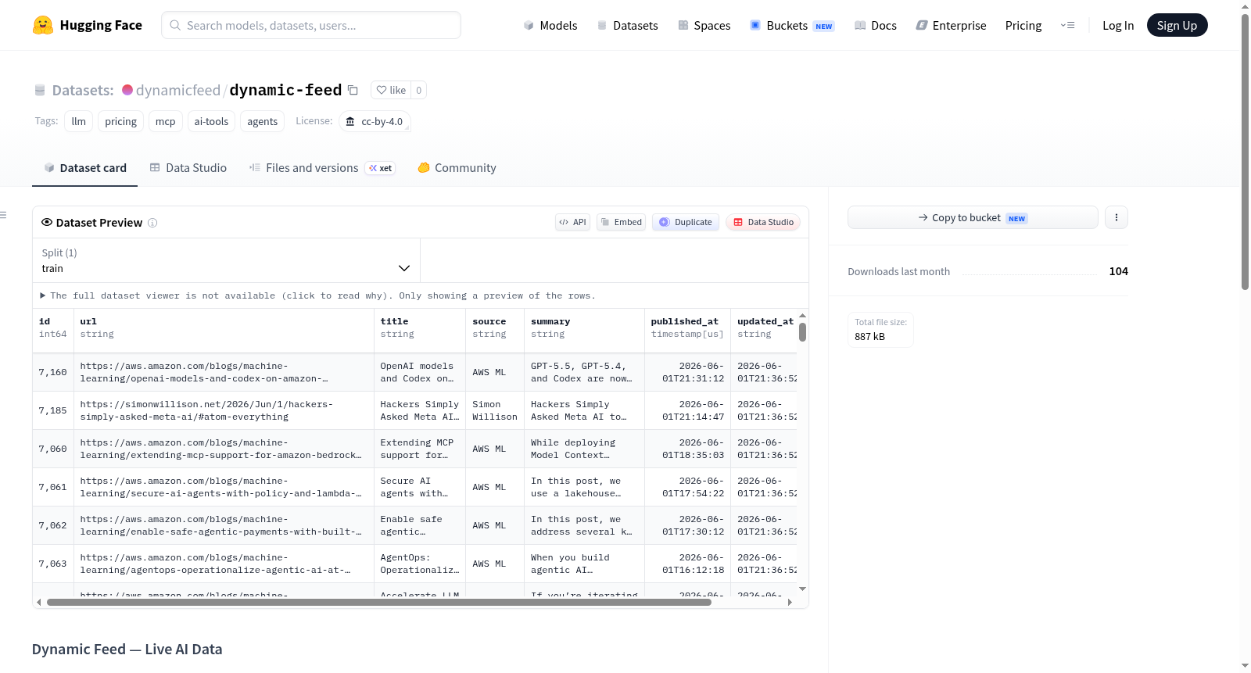The image size is (1251, 673).
Task: Open the left sidebar hamburger icon
Action: 3,215
